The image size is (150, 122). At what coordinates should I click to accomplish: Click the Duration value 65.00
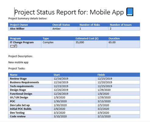click(x=112, y=42)
